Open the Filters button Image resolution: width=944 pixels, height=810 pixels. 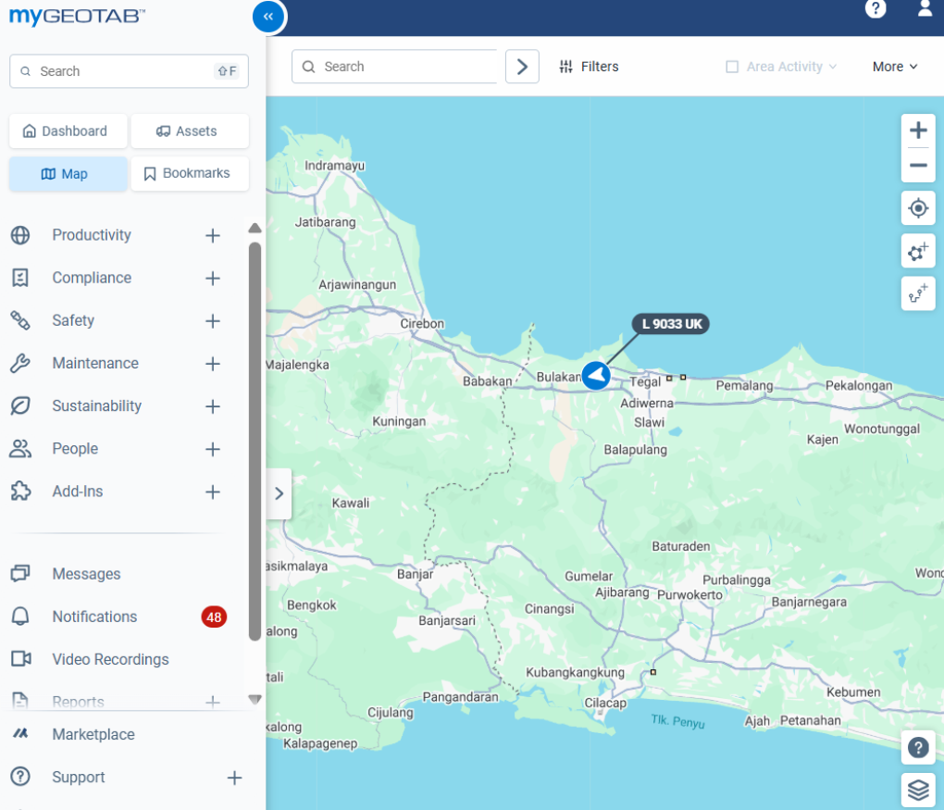tap(590, 67)
